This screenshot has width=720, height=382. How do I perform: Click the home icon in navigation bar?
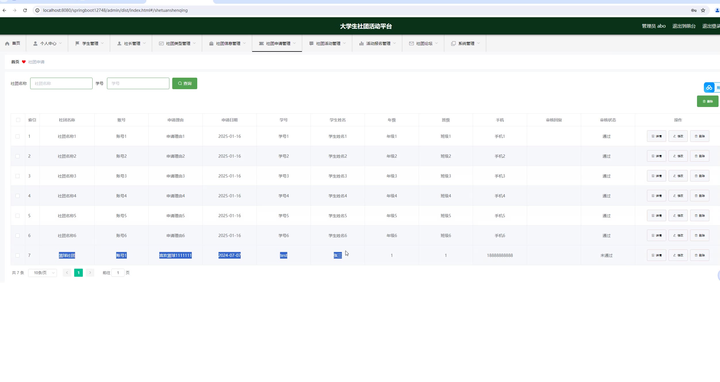[7, 43]
